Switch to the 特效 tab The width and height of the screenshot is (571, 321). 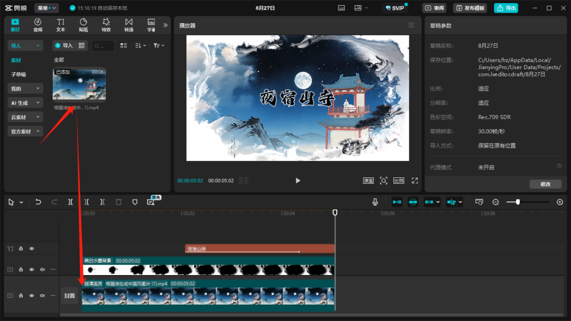[x=106, y=25]
